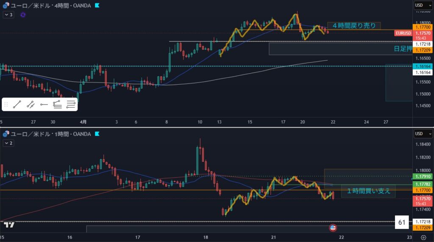Select the trend line drawing tool
The height and width of the screenshot is (242, 434).
point(17,104)
